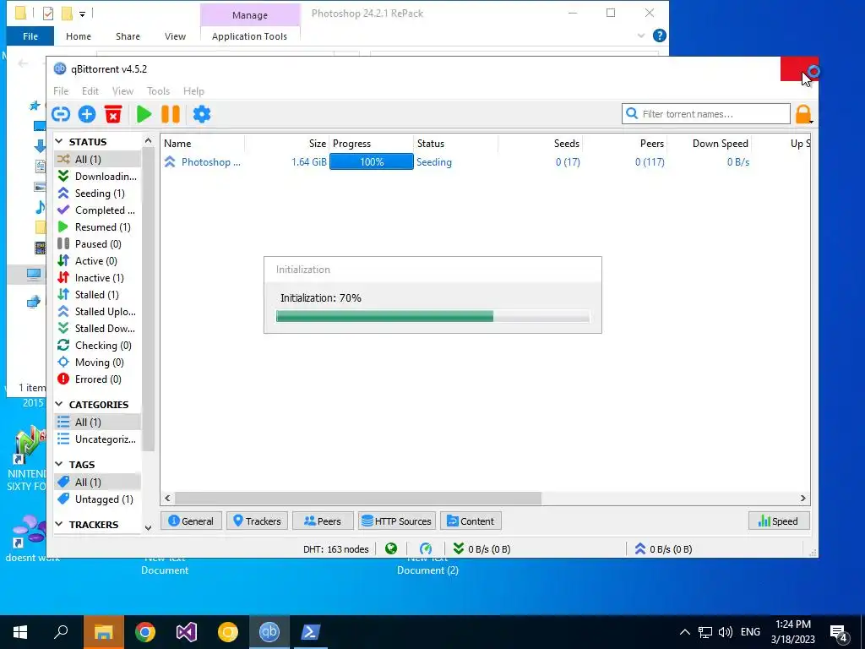Viewport: 865px width, 649px height.
Task: Open taskbar search magnifier
Action: 61,632
